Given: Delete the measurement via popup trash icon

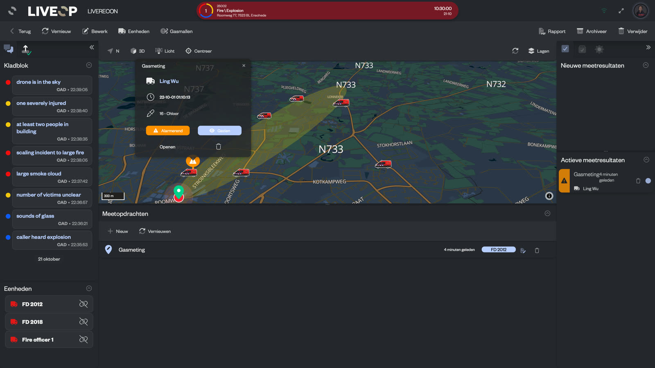Looking at the screenshot, I should 219,146.
